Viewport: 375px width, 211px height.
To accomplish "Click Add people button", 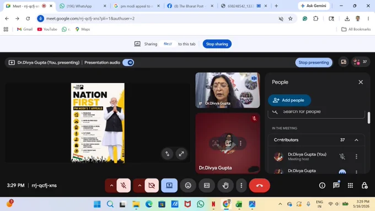I will [290, 100].
